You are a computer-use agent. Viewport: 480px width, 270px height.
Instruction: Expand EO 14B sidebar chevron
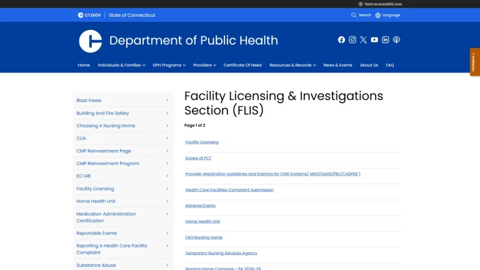pos(167,176)
